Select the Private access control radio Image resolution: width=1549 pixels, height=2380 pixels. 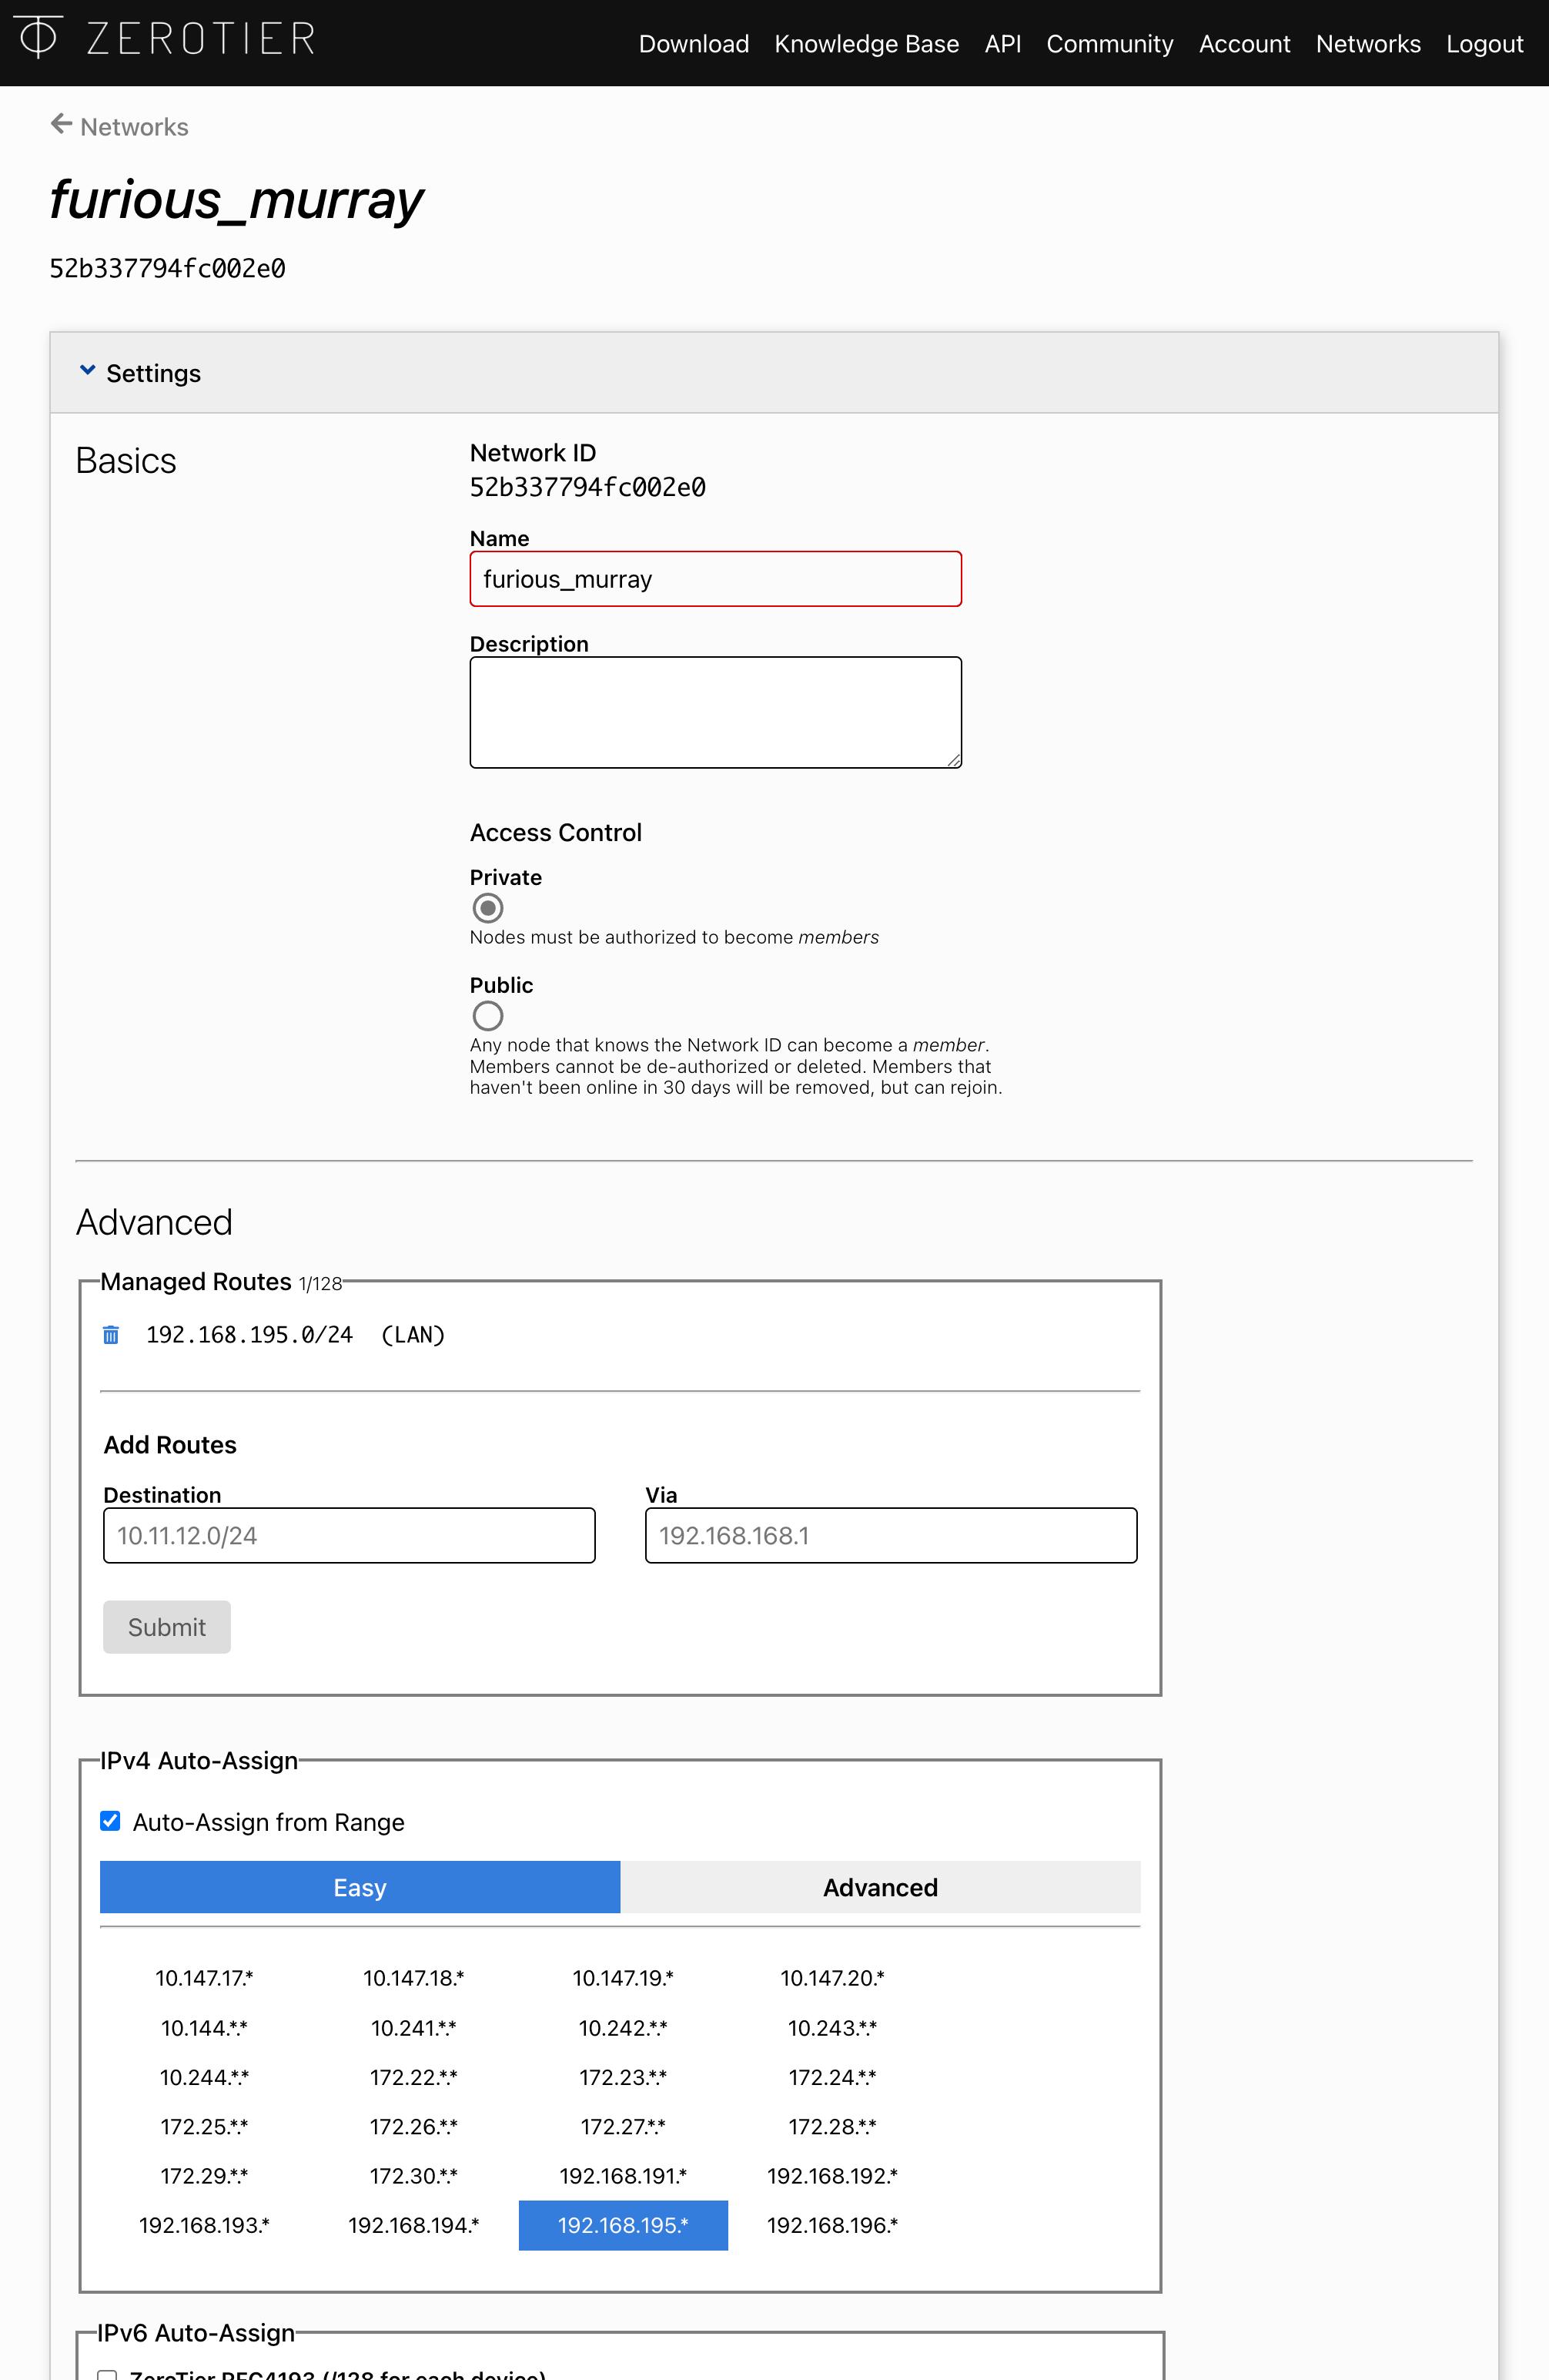[x=487, y=908]
